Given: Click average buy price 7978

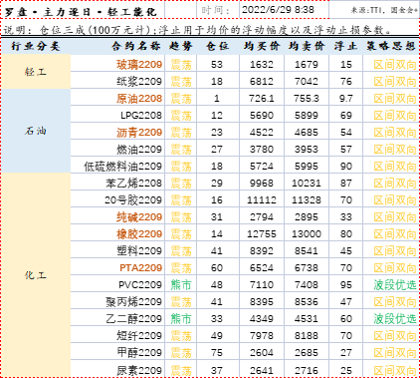Looking at the screenshot, I should pyautogui.click(x=262, y=336).
